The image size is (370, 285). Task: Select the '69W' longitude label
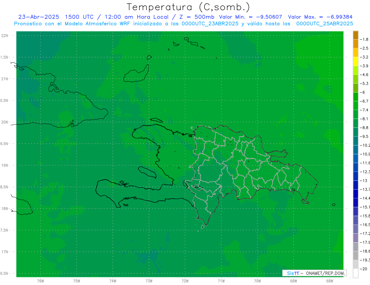point(294,281)
